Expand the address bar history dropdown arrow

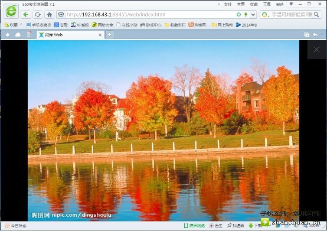click(253, 14)
